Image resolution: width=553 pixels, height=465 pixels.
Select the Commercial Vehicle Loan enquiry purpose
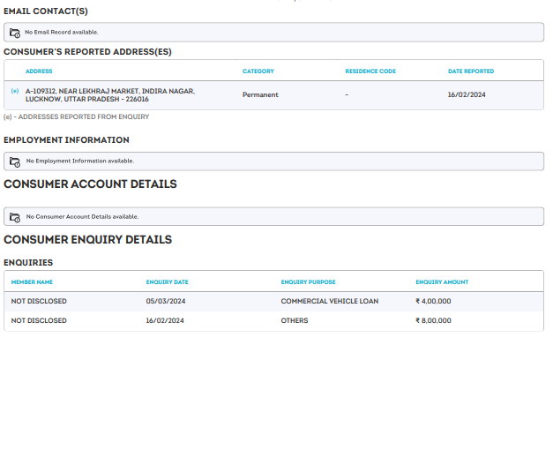tap(329, 302)
